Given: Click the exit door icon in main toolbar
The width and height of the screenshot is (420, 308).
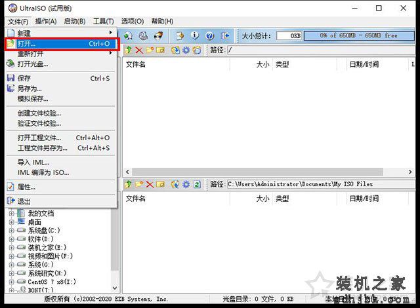Looking at the screenshot, I should pyautogui.click(x=225, y=35).
